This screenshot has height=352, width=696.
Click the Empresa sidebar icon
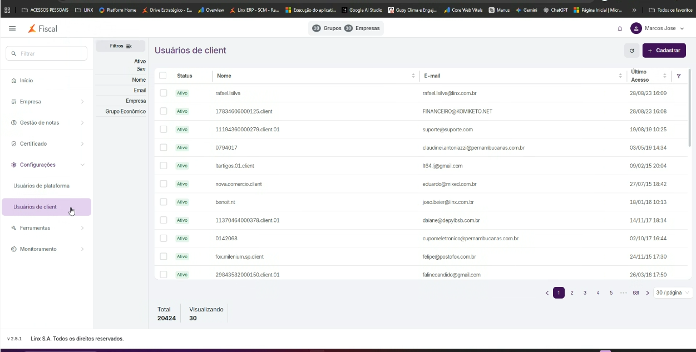tap(14, 102)
